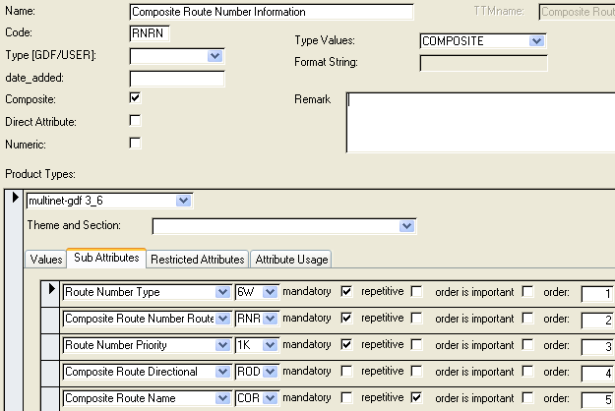Open the COR code dropdown
615x411 pixels.
[x=270, y=398]
